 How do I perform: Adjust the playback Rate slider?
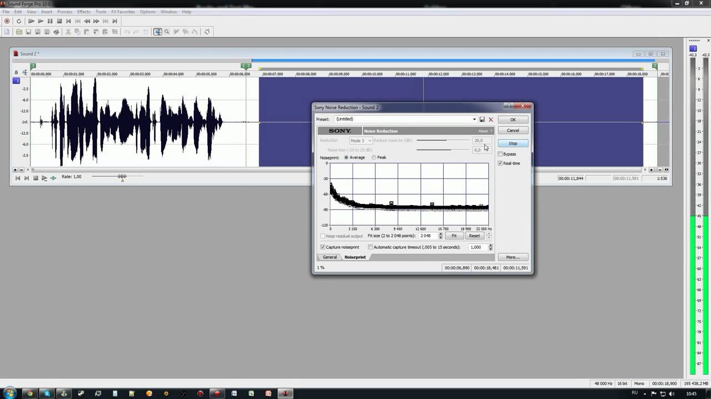coord(117,177)
